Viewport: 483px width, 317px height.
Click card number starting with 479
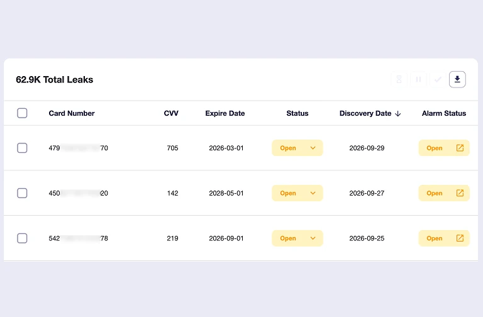[78, 148]
